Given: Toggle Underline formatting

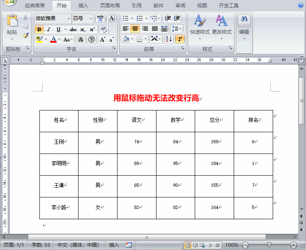Looking at the screenshot, I should 58,30.
